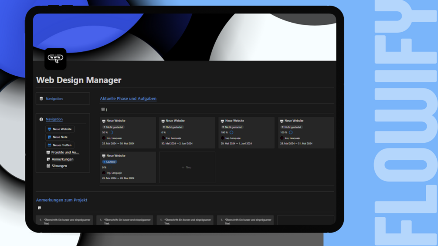Click the monitor icon next to Projekte und Au...

pyautogui.click(x=48, y=152)
